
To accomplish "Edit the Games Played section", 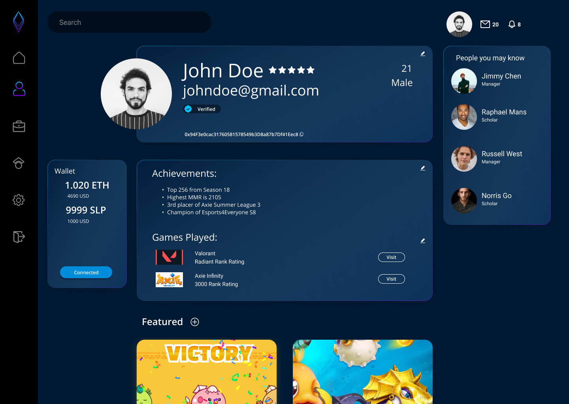I will tap(423, 241).
